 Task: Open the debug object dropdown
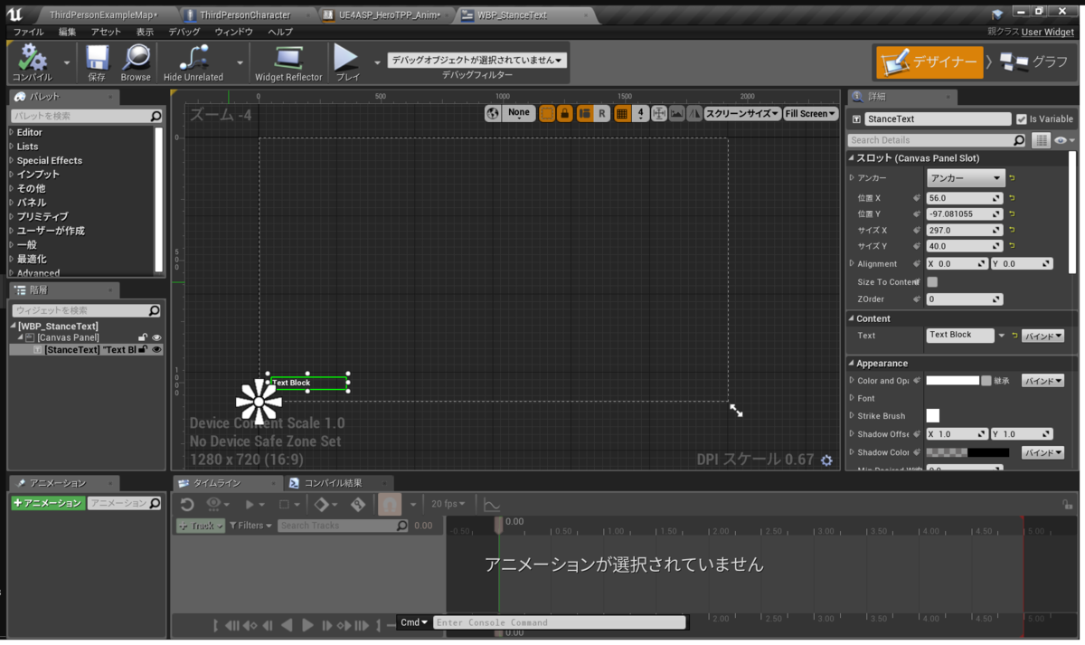pos(477,60)
